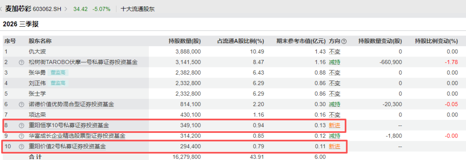Click help icon beside 松树街TAROBO伏摩一号 fund
Image resolution: width=466 pixels, height=160 pixels.
[x=21, y=63]
